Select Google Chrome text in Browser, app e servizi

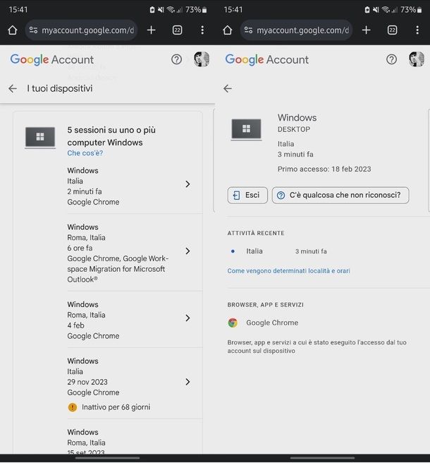[272, 323]
